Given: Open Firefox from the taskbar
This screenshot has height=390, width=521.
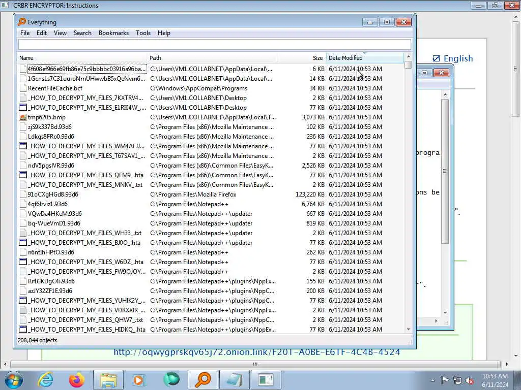Looking at the screenshot, I should [77, 380].
